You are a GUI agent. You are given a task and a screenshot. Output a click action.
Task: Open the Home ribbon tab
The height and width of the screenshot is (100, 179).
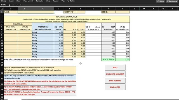click(x=4, y=1)
